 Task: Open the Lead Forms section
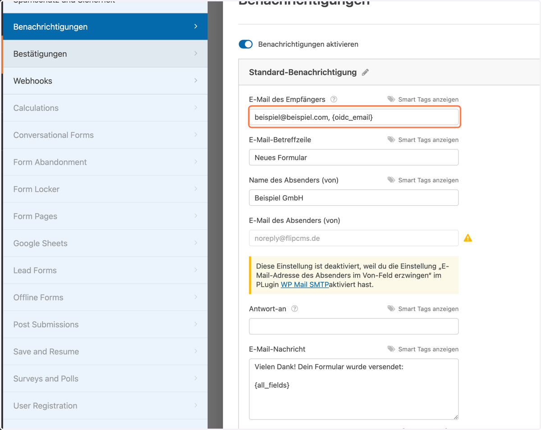[105, 270]
